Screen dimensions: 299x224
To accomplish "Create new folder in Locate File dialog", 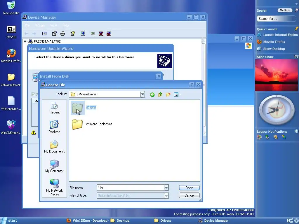I will (168, 94).
